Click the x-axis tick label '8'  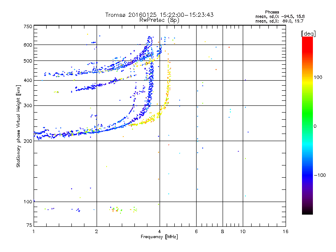coord(223,231)
